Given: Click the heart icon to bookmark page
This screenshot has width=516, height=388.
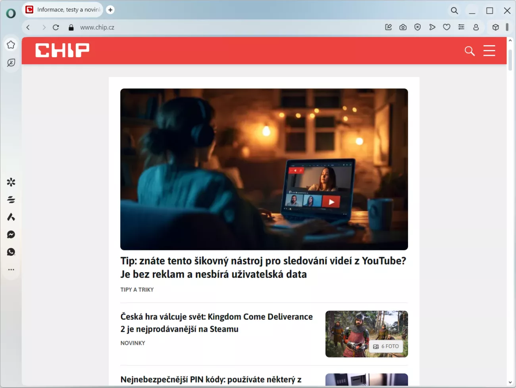Looking at the screenshot, I should pos(447,27).
